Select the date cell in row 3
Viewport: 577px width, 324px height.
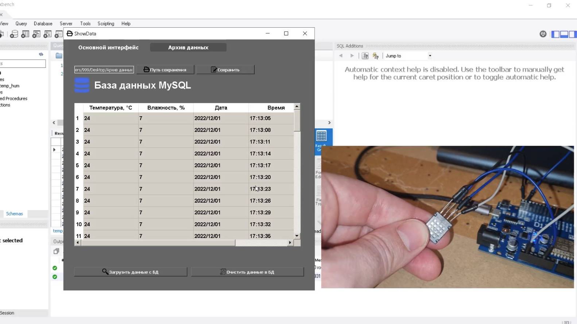(x=221, y=142)
